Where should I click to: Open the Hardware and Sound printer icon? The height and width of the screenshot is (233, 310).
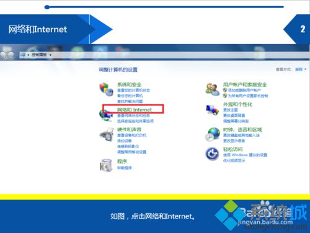[x=107, y=134]
